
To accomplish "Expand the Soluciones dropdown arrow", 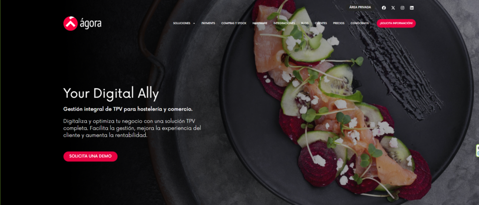I will [194, 23].
